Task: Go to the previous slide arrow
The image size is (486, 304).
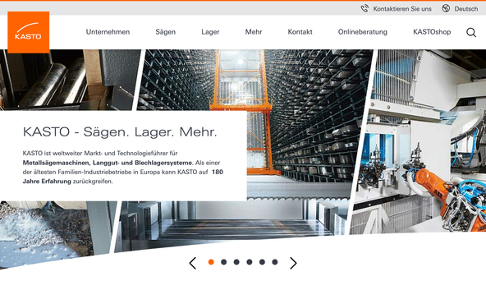Action: pos(192,263)
